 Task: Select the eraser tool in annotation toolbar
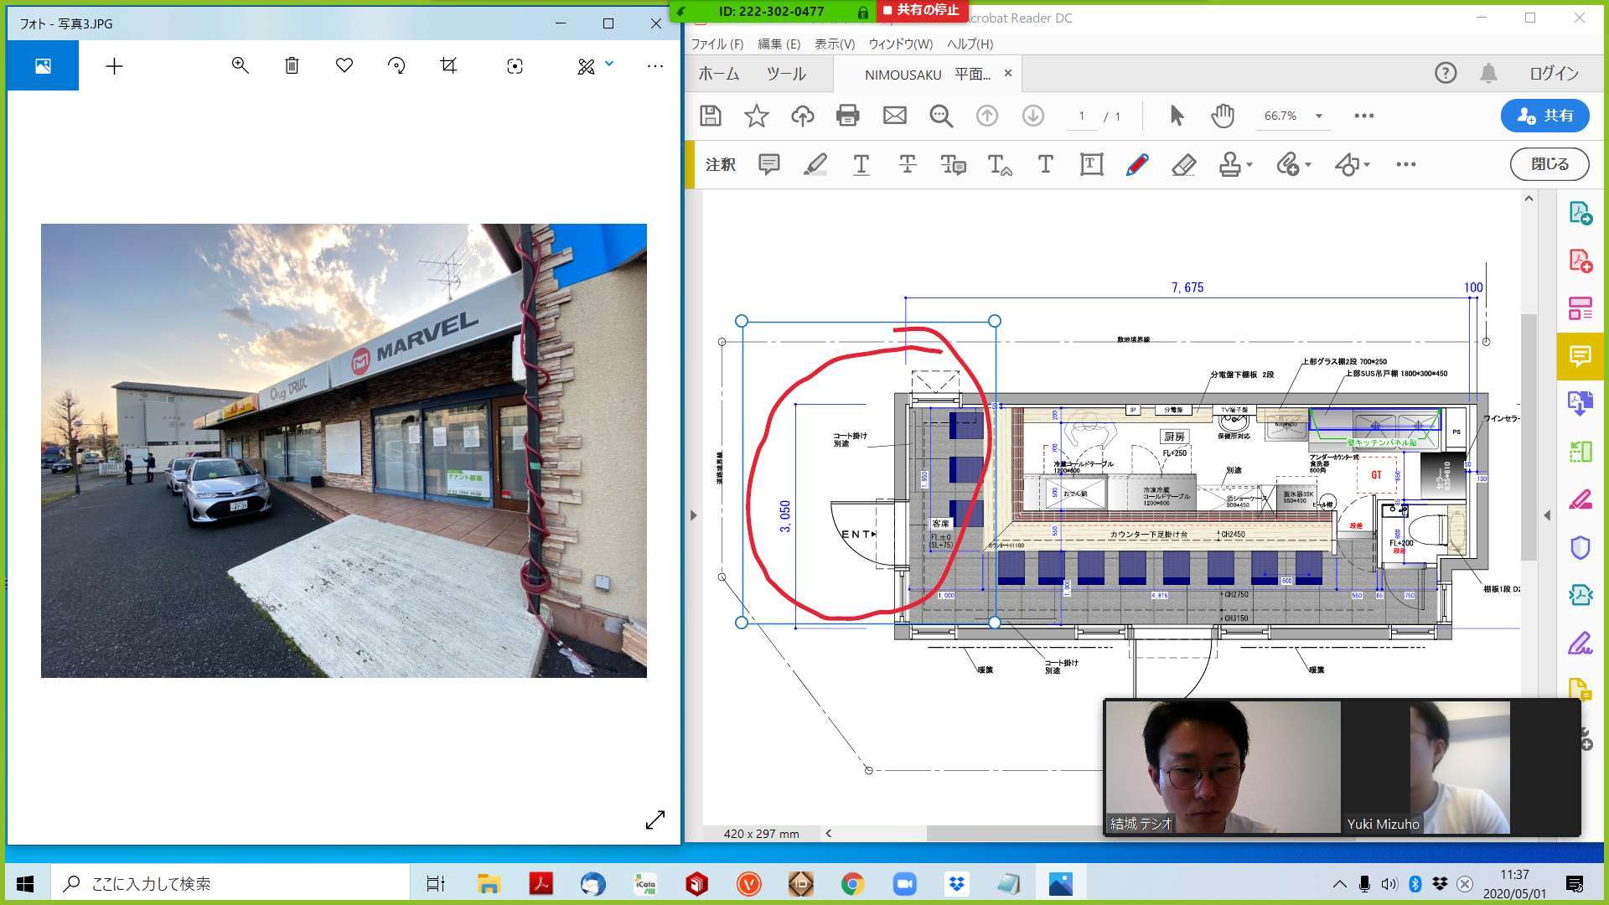pyautogui.click(x=1183, y=164)
